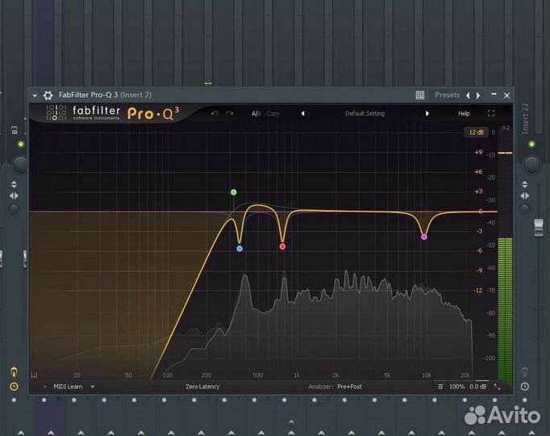Open the MIDI Learn dropdown arrow
Image resolution: width=550 pixels, height=436 pixels.
pos(93,387)
